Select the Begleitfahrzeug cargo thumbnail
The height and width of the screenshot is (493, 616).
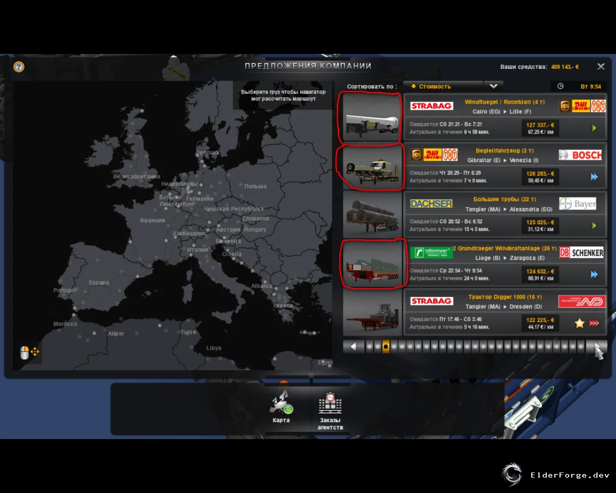pyautogui.click(x=372, y=166)
